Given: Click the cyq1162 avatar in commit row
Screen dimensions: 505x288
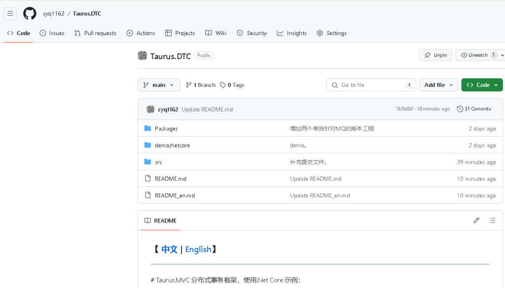Looking at the screenshot, I should click(x=150, y=109).
